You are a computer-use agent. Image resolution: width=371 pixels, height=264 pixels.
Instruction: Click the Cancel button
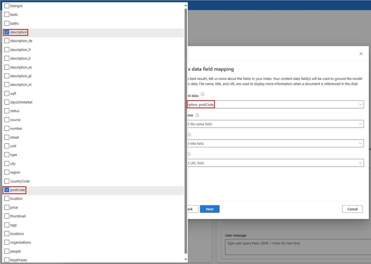coord(352,209)
